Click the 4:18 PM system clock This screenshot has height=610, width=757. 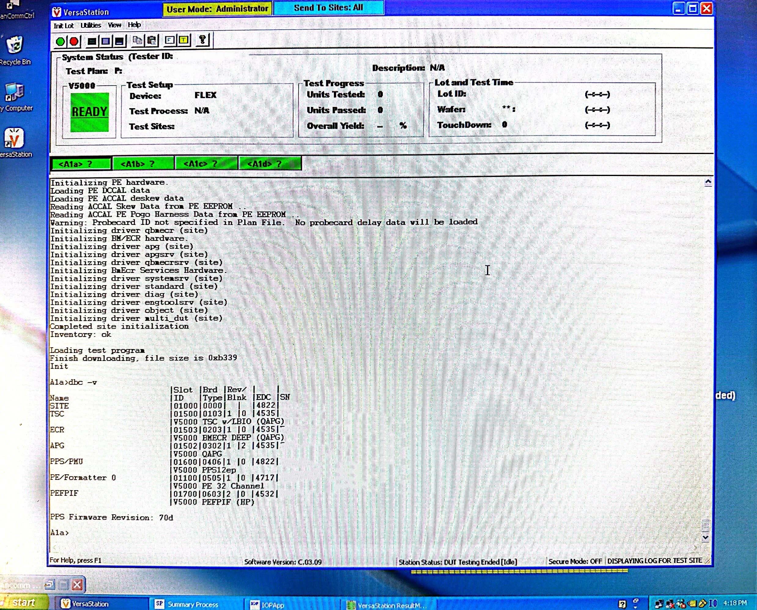[734, 603]
